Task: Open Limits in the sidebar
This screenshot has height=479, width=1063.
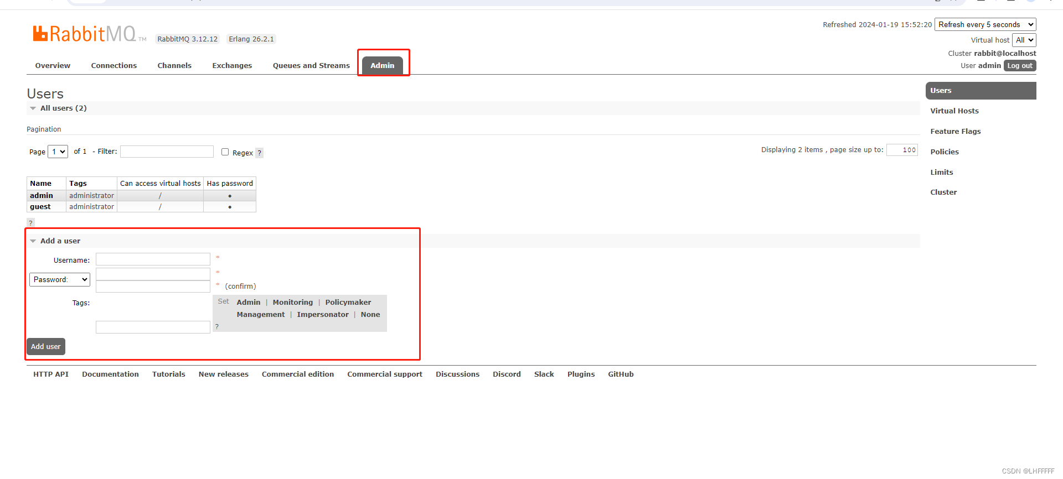Action: (942, 172)
